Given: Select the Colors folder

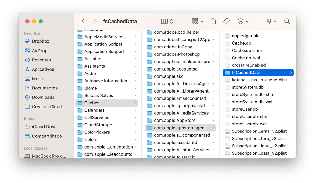Looking at the screenshot, I should pos(107,139).
